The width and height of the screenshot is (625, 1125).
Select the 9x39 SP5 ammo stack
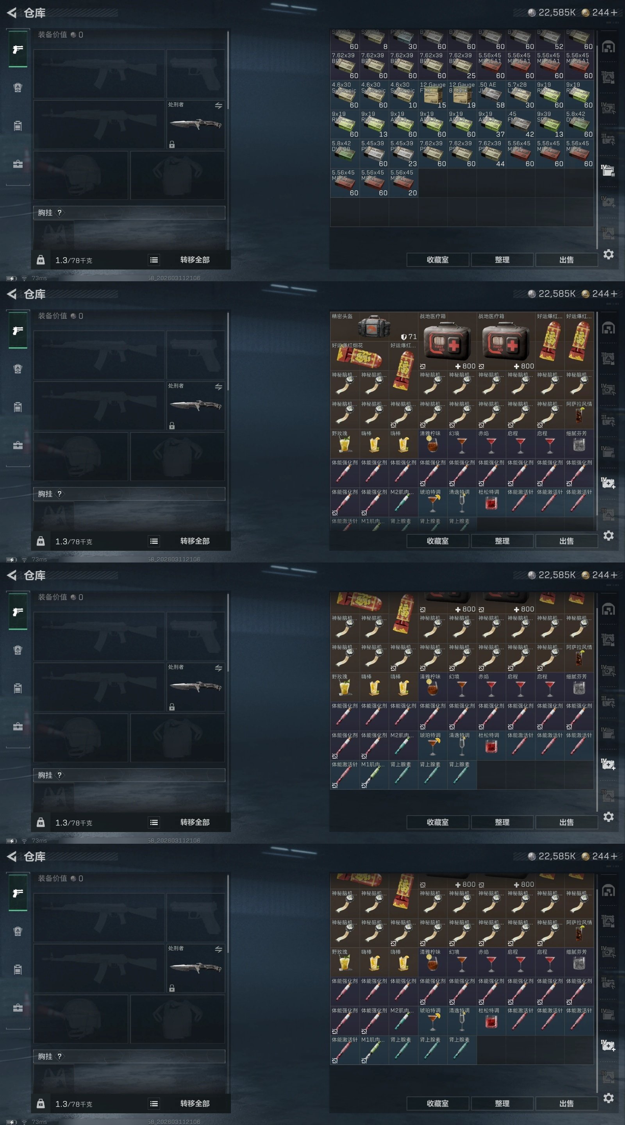click(550, 124)
